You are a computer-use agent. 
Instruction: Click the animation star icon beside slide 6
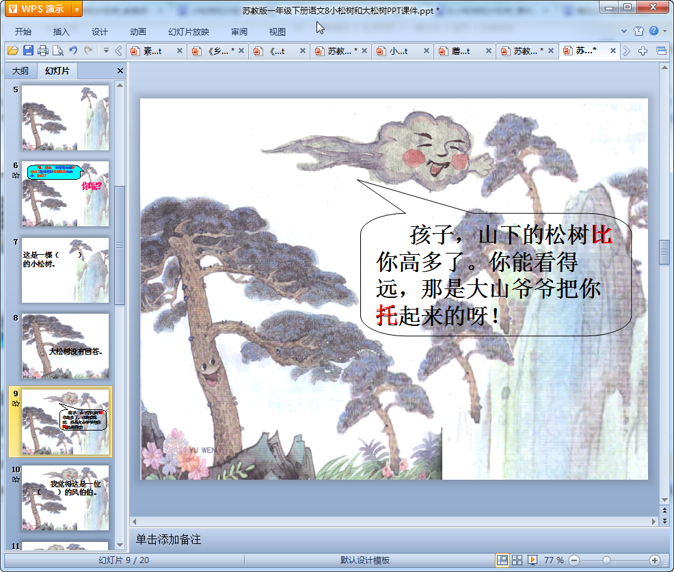click(16, 176)
